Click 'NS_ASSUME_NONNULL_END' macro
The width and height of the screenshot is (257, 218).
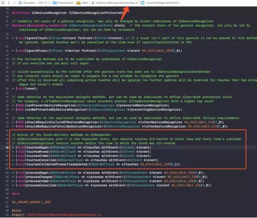pyautogui.click(x=31, y=202)
